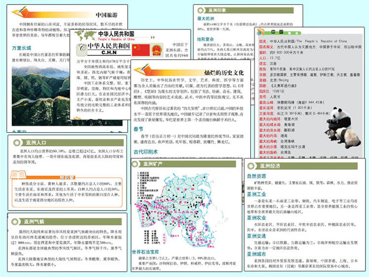Image resolution: width=369 pixels, height=277 pixels.
Task: Click the 首都 label
Action: click(x=263, y=80)
